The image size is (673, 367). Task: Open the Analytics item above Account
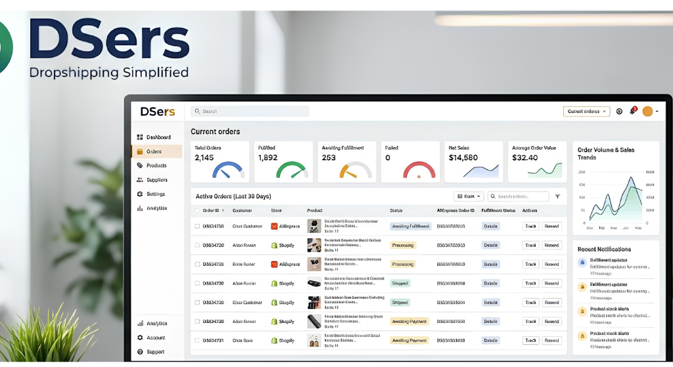pos(152,323)
